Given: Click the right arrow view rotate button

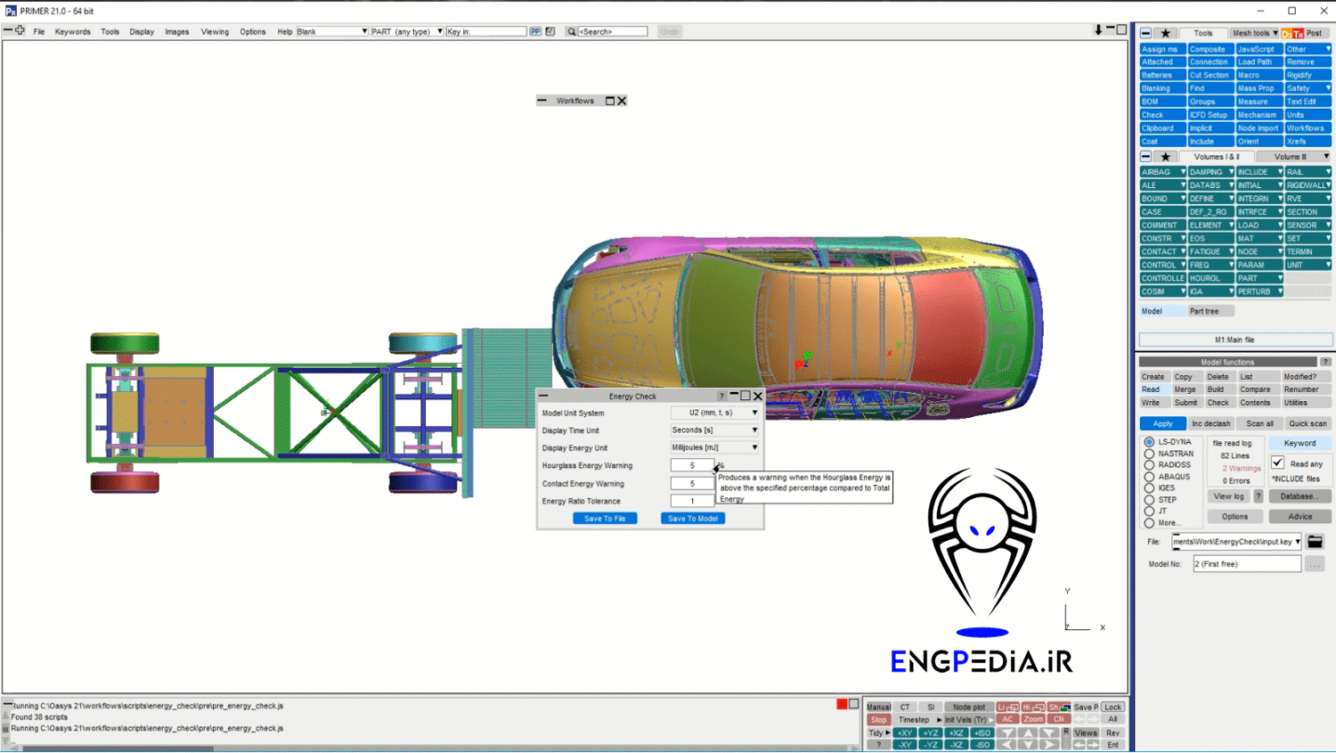Looking at the screenshot, I should click(1049, 745).
